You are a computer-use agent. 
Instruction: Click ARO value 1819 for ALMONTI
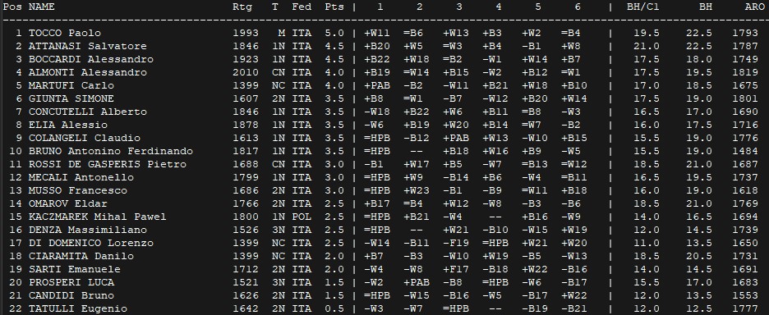(x=754, y=72)
